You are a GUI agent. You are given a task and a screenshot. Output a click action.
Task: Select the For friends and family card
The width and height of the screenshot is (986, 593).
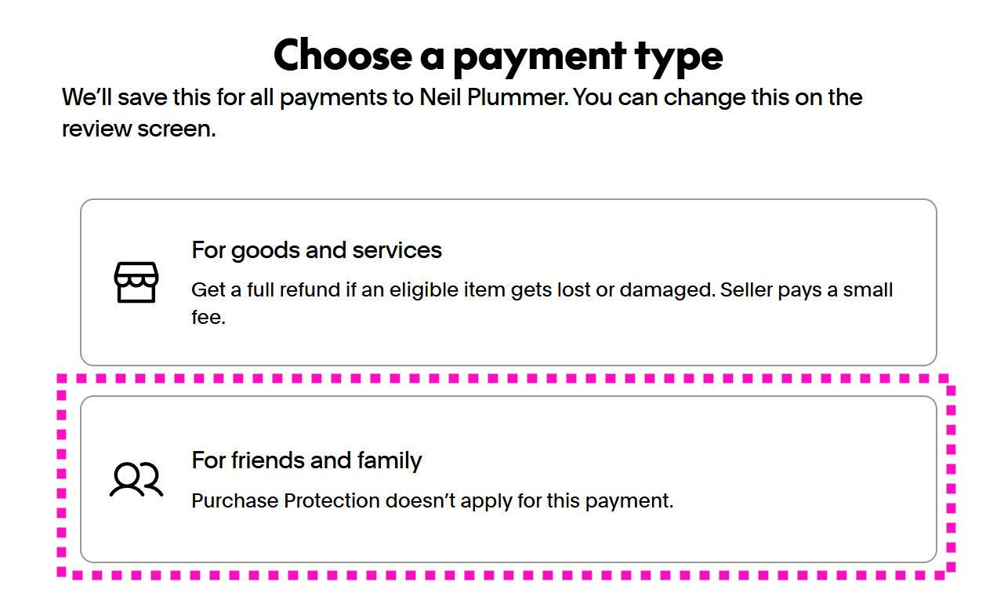(x=509, y=479)
